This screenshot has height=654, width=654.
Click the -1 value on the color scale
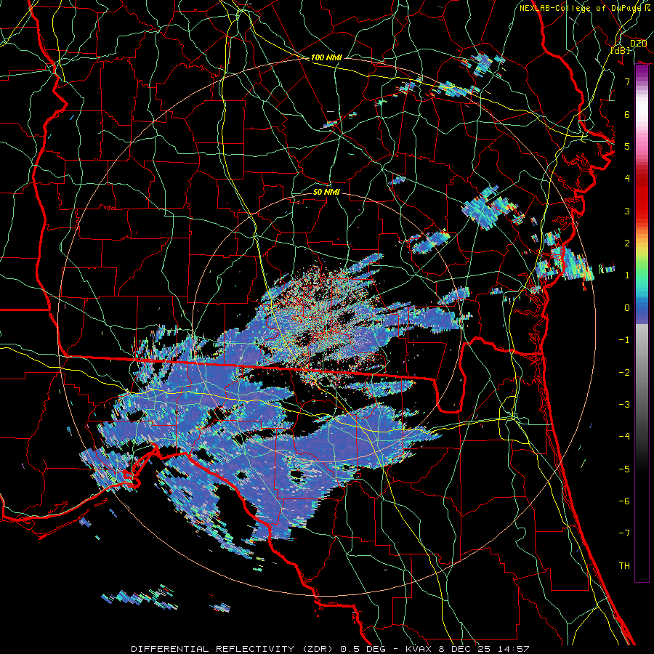(x=624, y=340)
